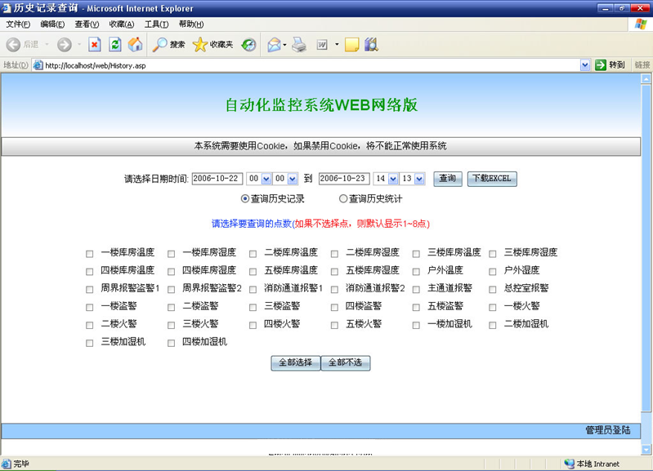653x471 pixels.
Task: Click the Print icon in toolbar
Action: click(299, 45)
